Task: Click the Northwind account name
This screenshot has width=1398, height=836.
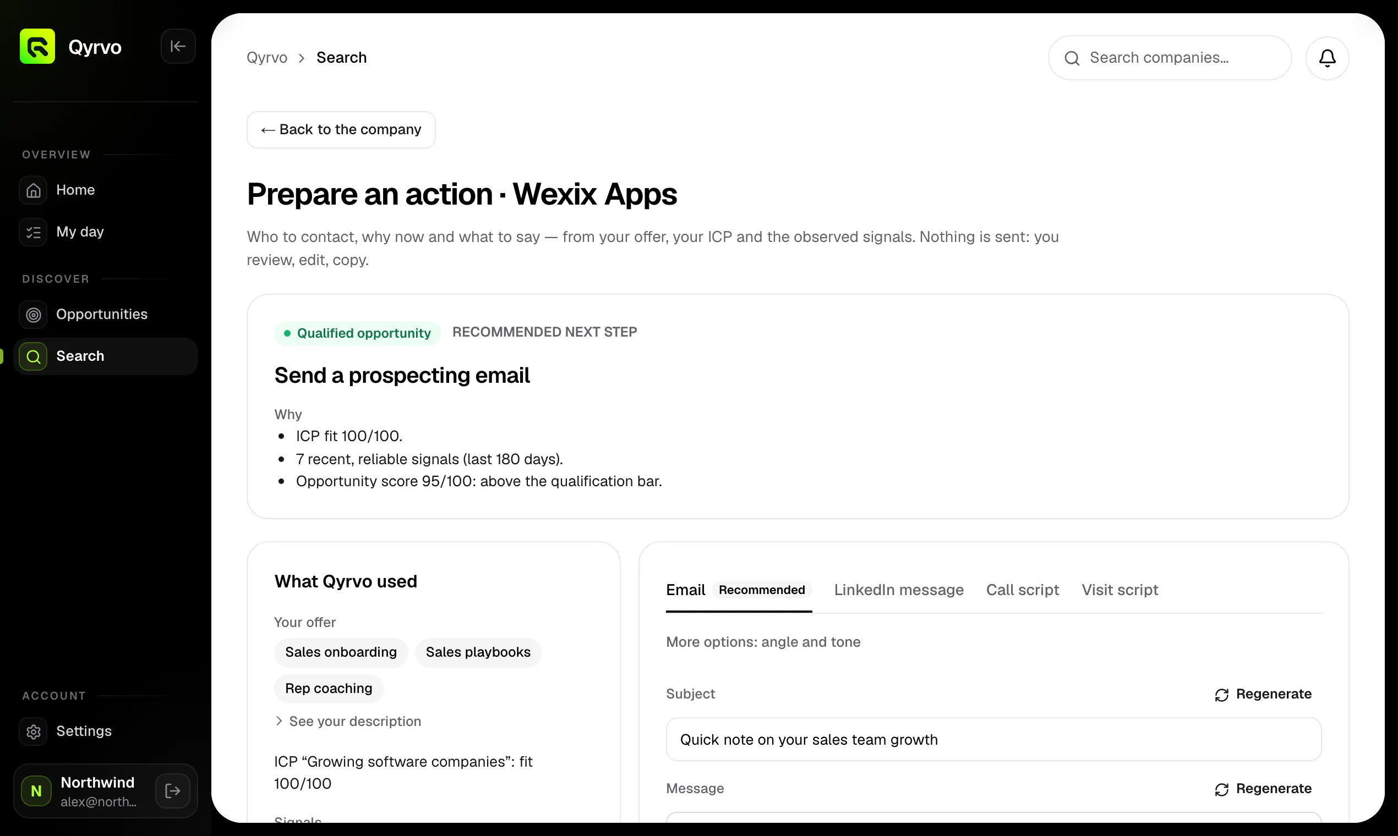Action: (x=97, y=782)
